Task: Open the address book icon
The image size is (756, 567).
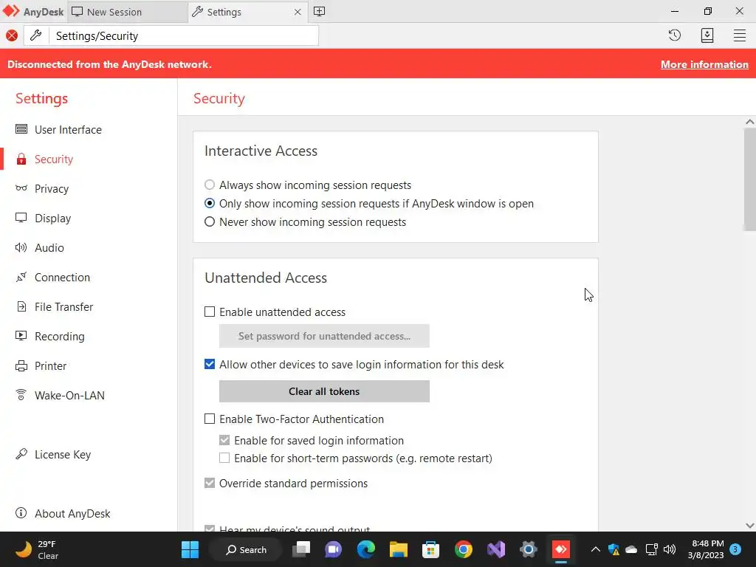Action: coord(707,35)
